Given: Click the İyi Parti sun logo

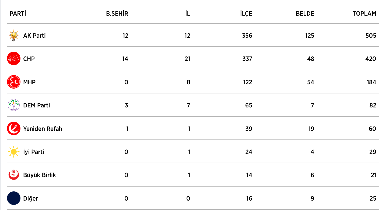Looking at the screenshot, I should click(14, 152).
